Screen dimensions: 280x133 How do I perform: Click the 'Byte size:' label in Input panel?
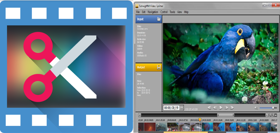141,39
